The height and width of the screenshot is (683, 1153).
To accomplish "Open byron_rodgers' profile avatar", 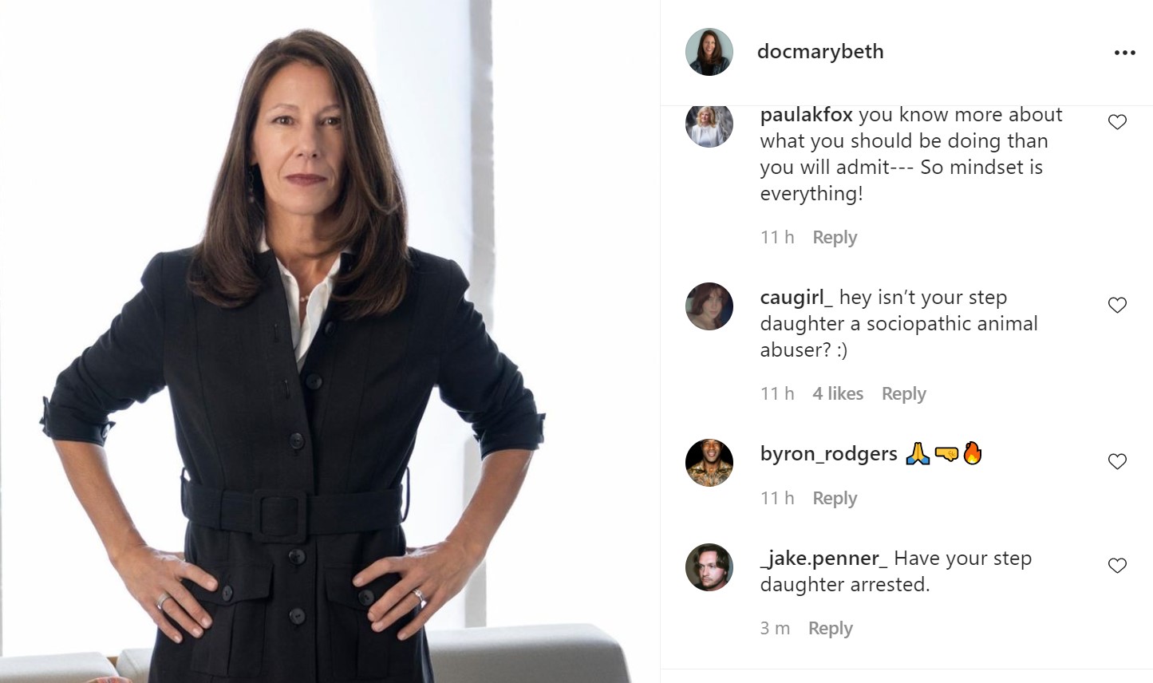I will [x=709, y=463].
